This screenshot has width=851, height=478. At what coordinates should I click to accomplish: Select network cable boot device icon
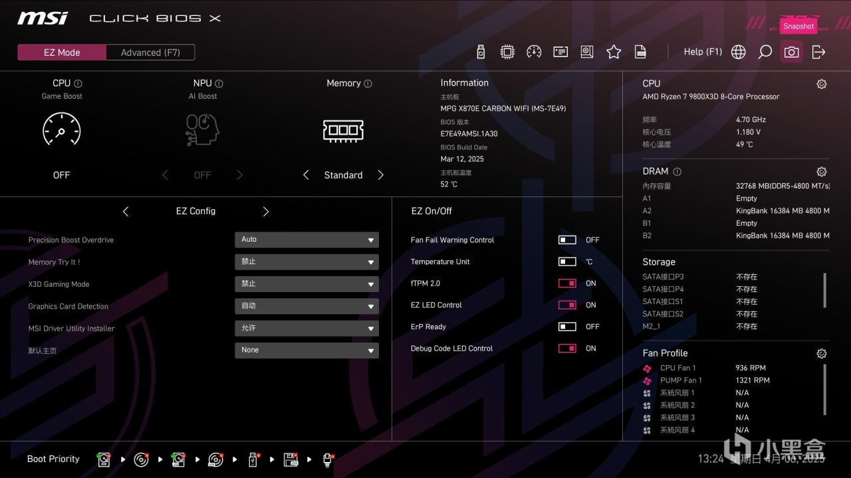click(328, 459)
